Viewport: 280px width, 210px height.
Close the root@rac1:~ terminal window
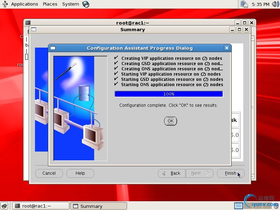coord(252,23)
